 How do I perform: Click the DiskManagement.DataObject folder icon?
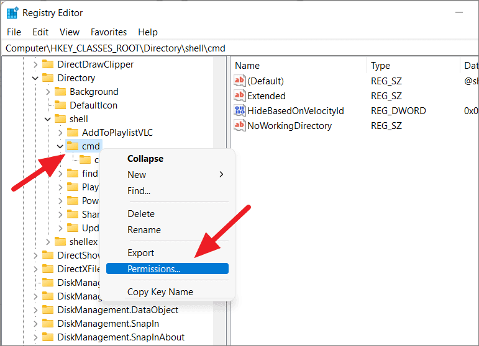pyautogui.click(x=48, y=309)
